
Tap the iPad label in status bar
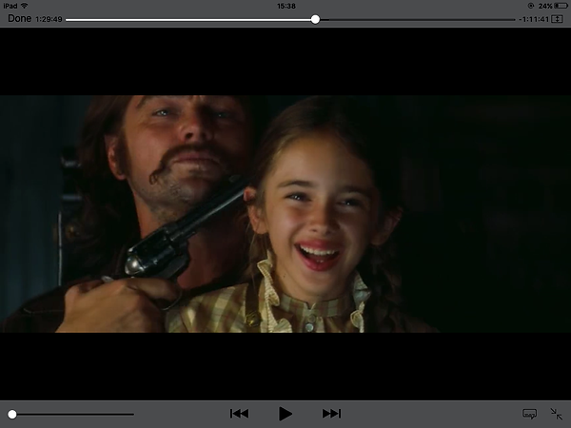pos(10,6)
